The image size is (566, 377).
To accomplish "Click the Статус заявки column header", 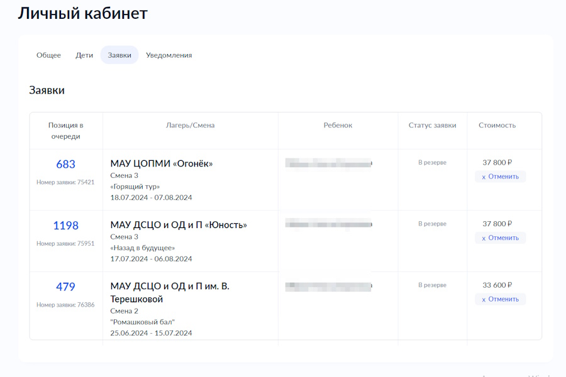I will [x=432, y=125].
